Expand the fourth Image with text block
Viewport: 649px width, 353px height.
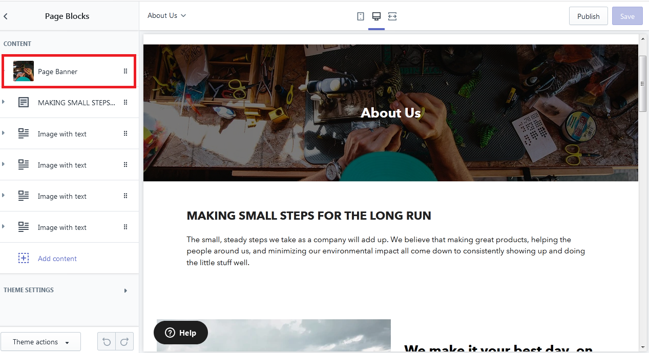tap(3, 227)
